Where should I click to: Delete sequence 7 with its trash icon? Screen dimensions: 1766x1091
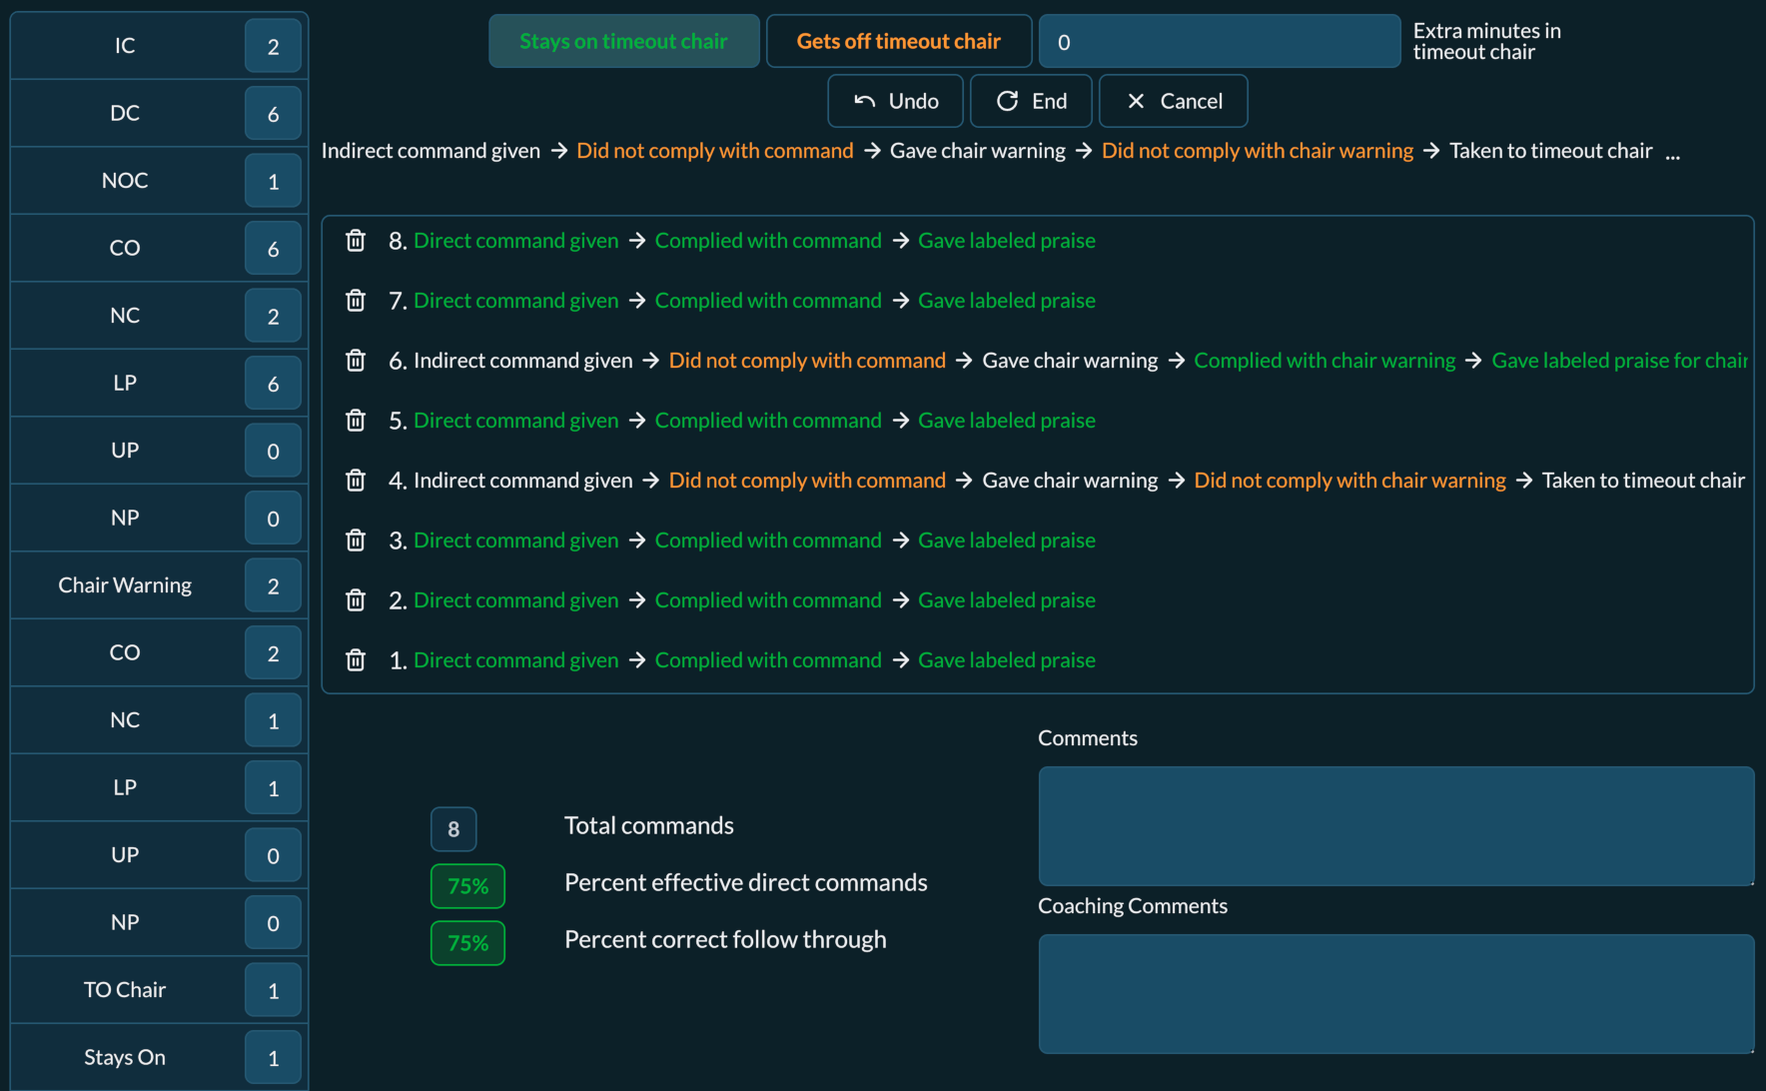coord(356,301)
